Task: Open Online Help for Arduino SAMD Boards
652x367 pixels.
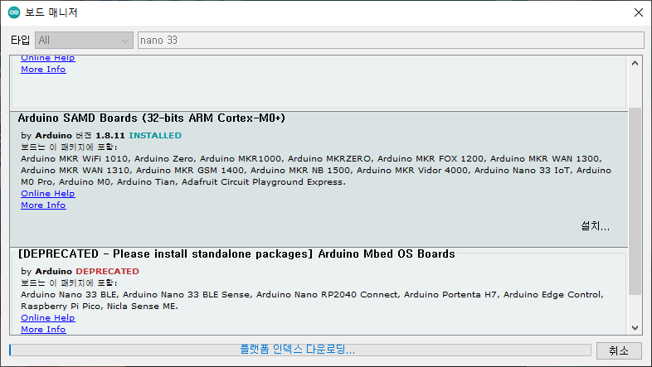Action: (48, 194)
